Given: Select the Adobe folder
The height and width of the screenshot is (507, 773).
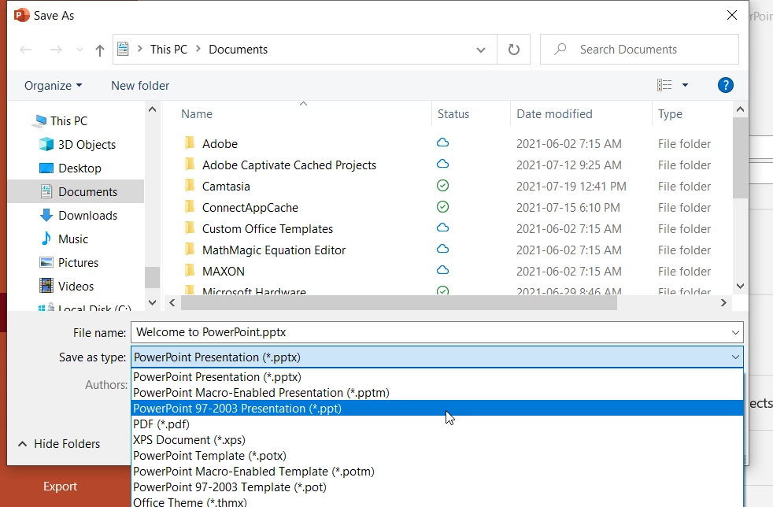Looking at the screenshot, I should (220, 144).
